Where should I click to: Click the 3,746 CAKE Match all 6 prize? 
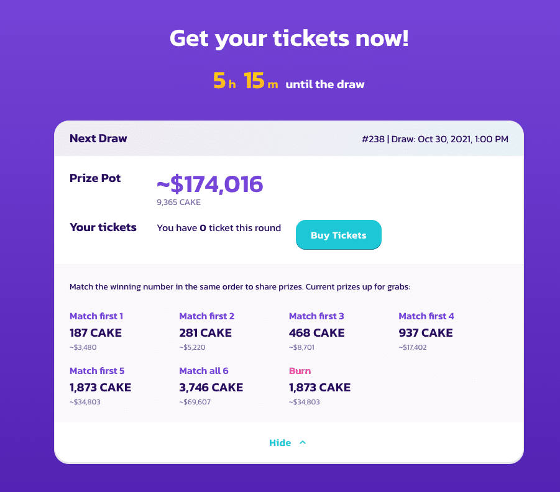211,388
